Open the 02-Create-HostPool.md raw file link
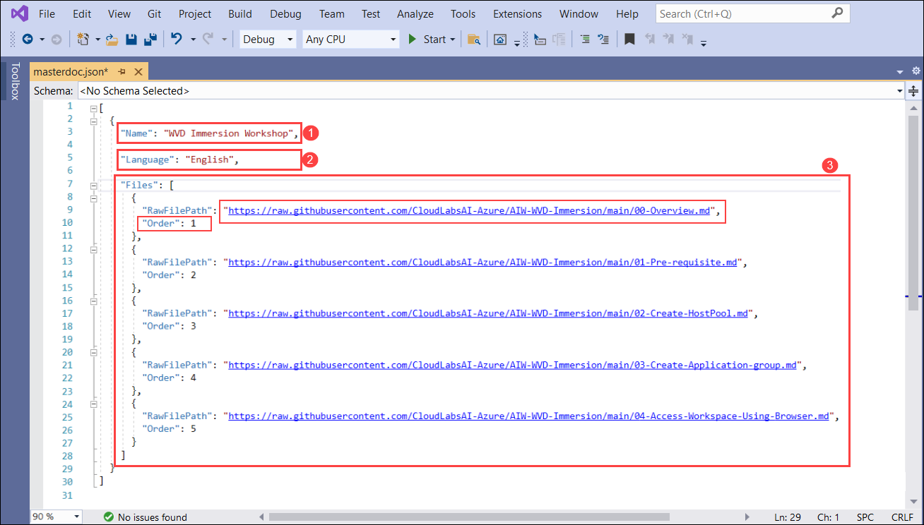 tap(488, 313)
